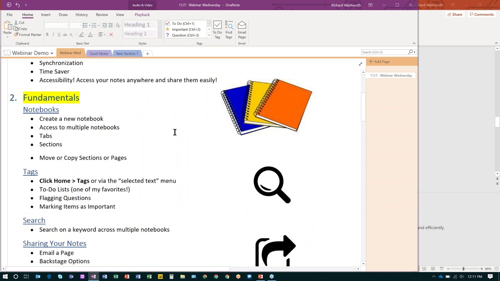Switch to the Insert ribbon tab

[46, 14]
